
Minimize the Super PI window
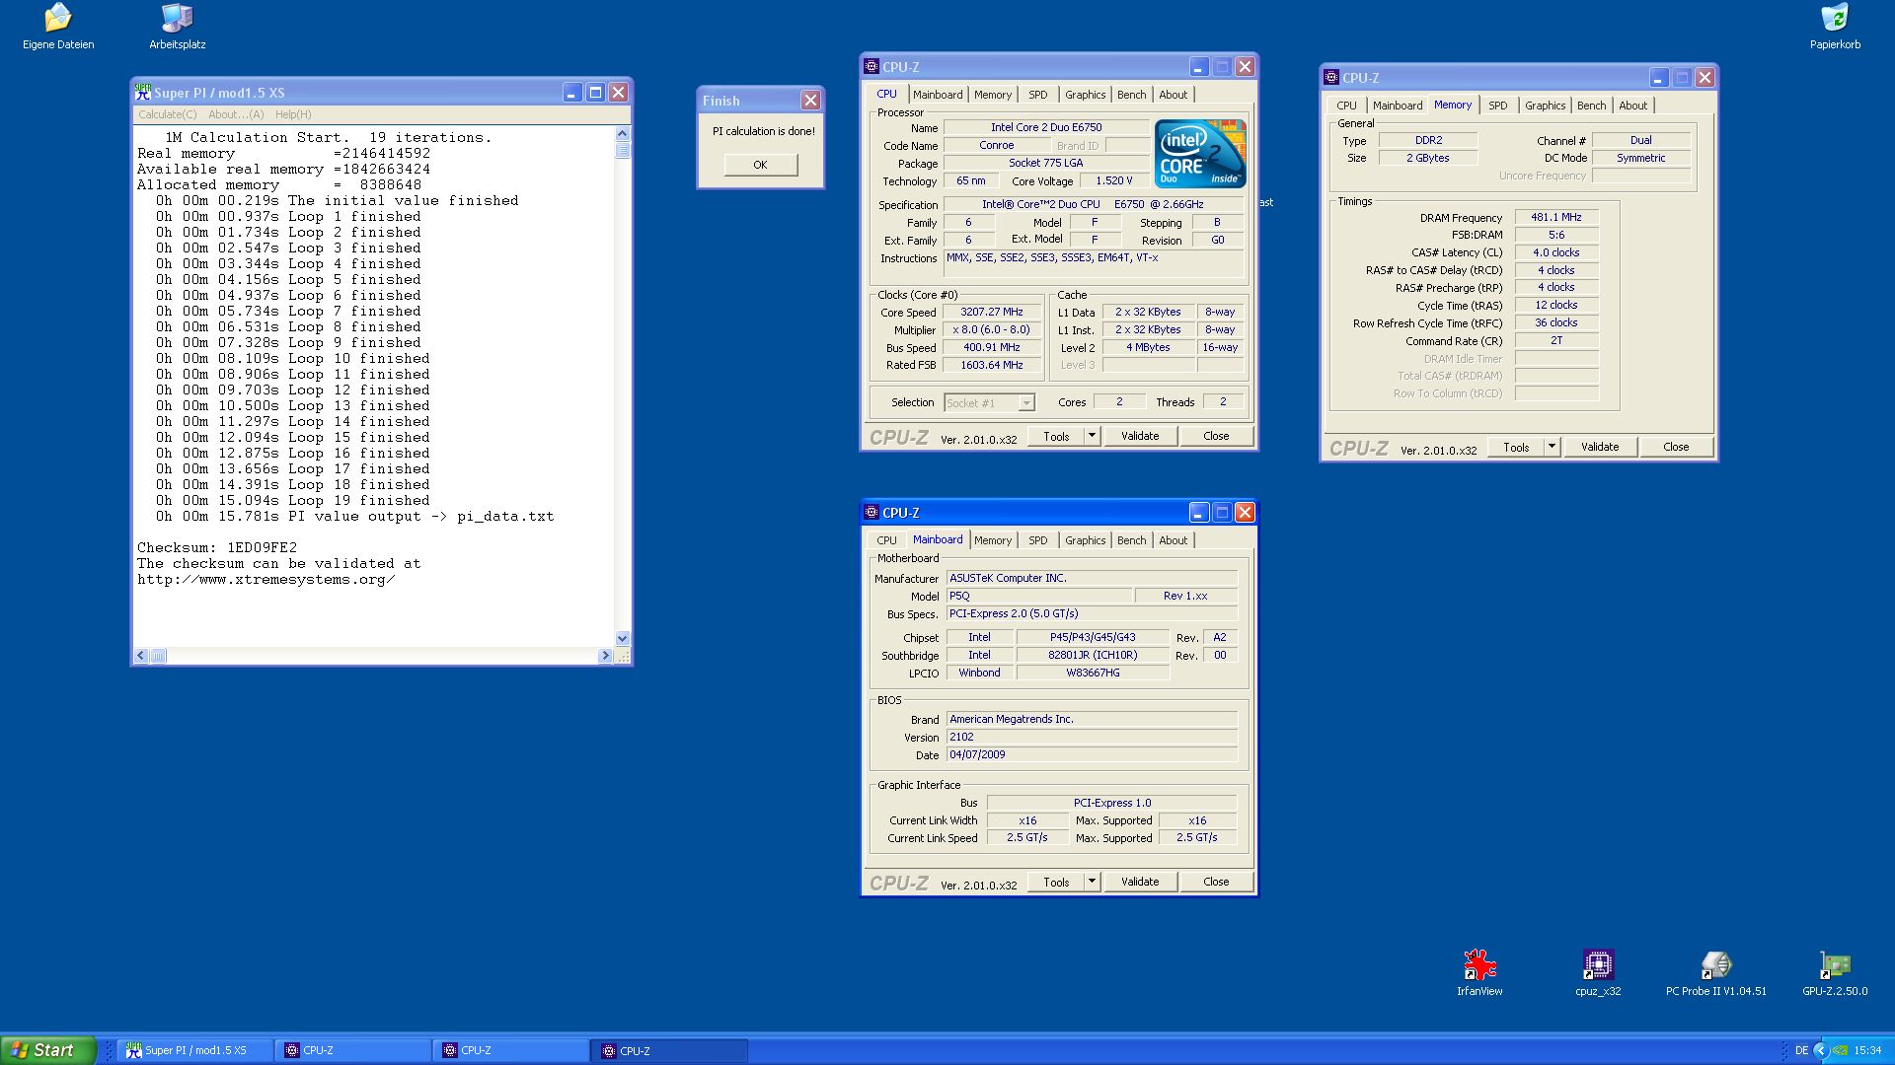(572, 92)
